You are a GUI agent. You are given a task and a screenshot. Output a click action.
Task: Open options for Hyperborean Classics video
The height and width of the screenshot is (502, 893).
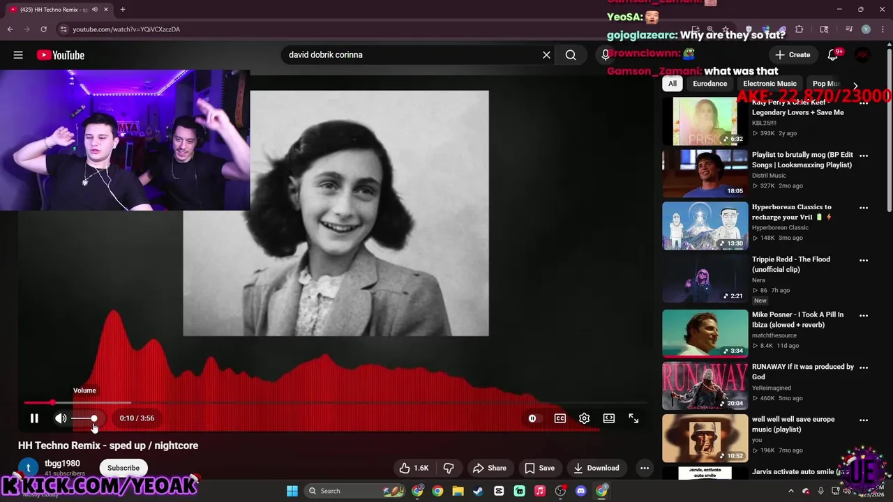click(x=864, y=208)
